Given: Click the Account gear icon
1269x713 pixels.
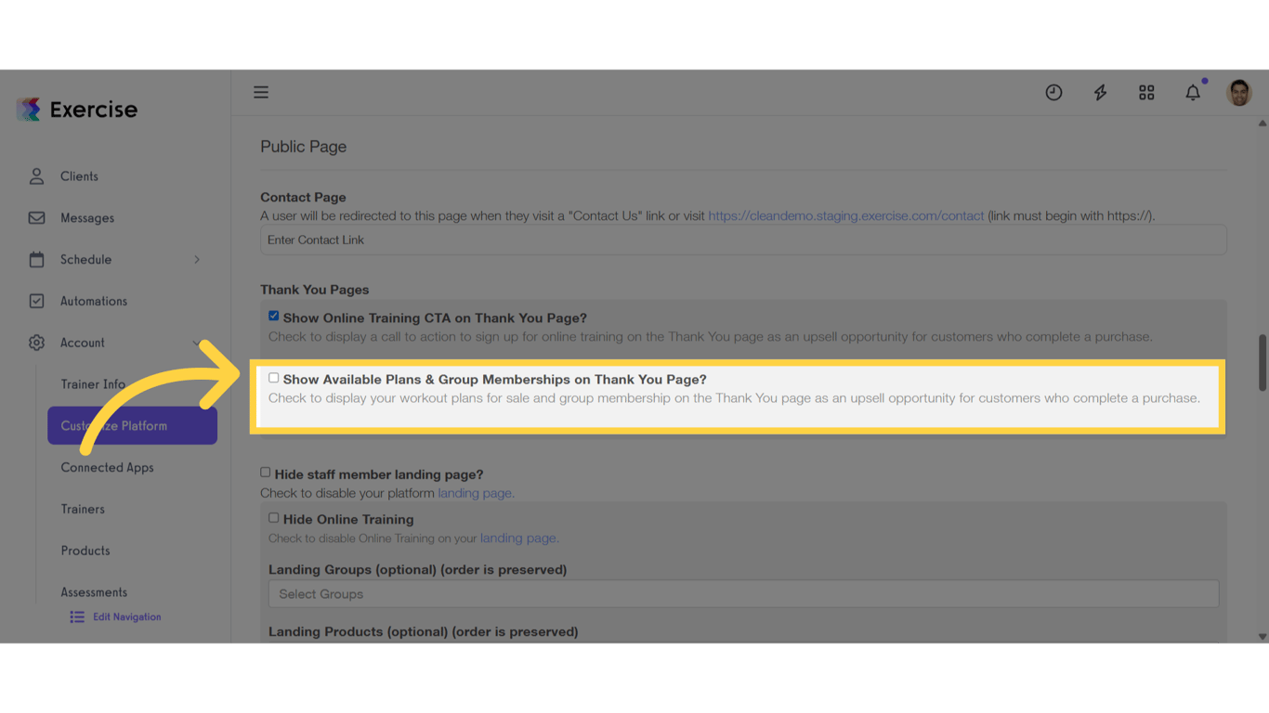Looking at the screenshot, I should [36, 343].
